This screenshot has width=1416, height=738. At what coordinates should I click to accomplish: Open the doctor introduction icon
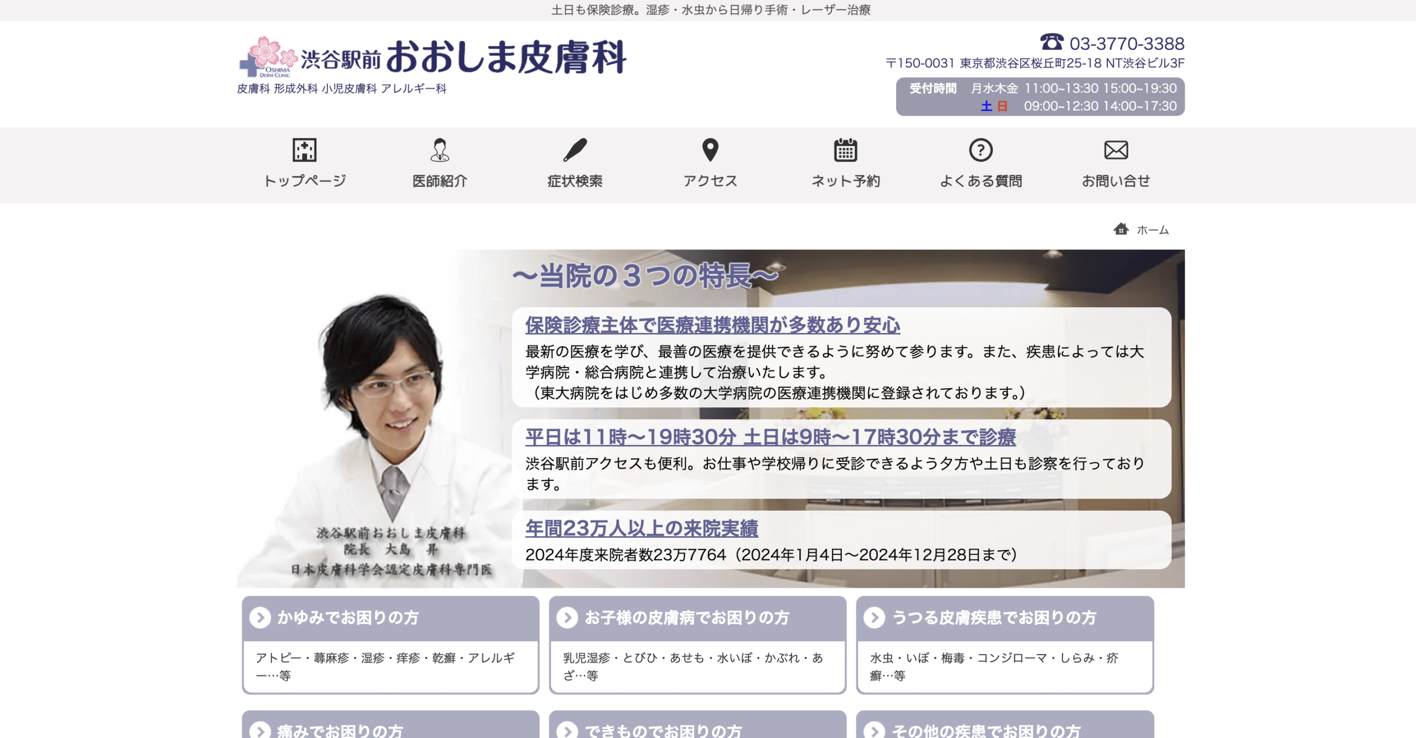(440, 150)
